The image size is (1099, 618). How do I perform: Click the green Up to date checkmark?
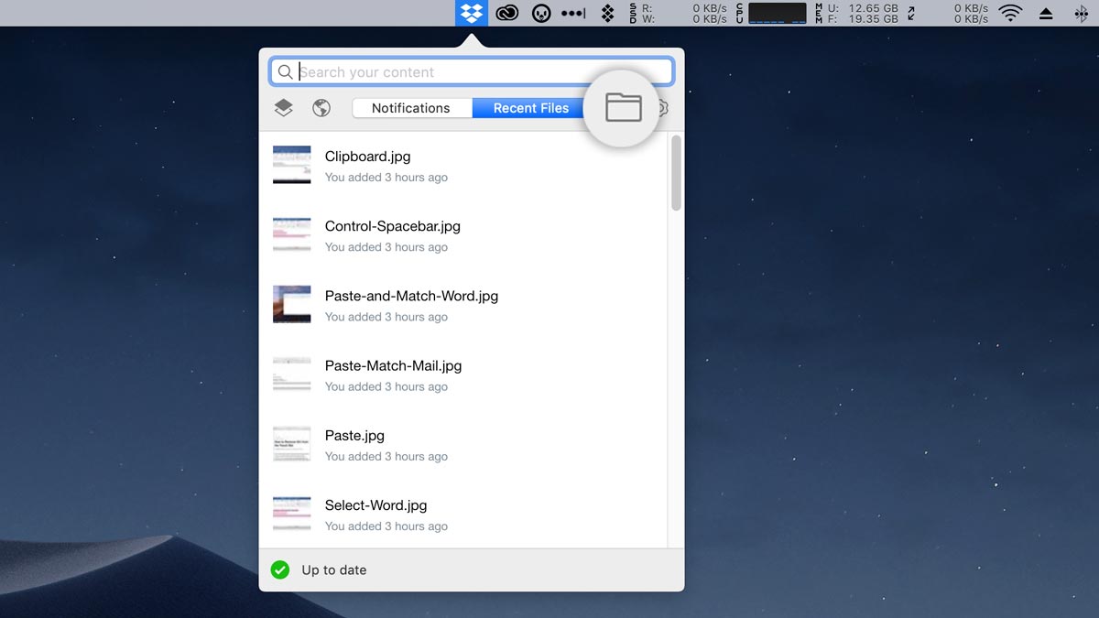tap(280, 569)
